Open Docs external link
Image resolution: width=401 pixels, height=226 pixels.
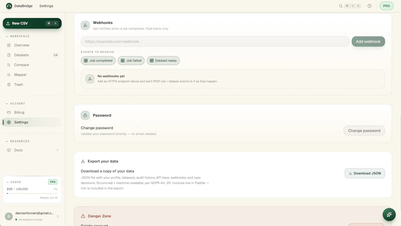(32, 150)
